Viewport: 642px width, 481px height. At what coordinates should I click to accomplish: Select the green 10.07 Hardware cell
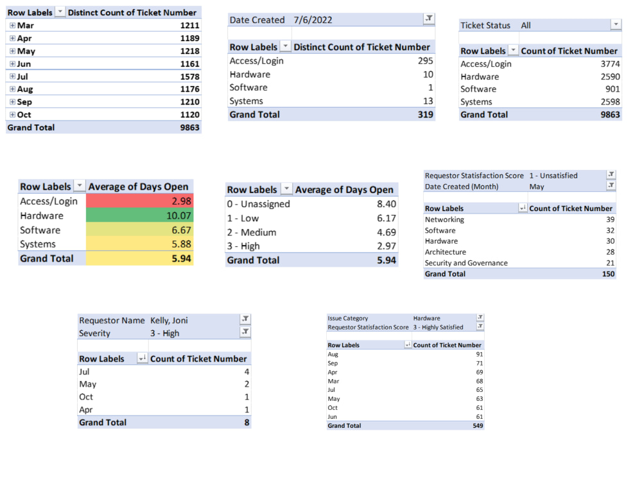[139, 215]
